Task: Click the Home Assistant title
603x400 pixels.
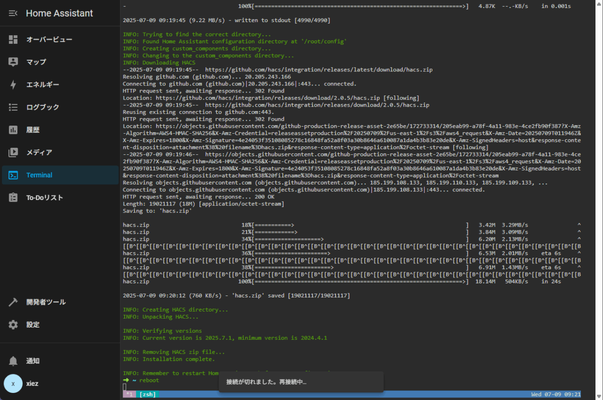Action: click(x=59, y=14)
